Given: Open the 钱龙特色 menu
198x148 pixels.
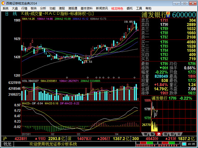Looking at the screenshot, I should pos(118,8).
